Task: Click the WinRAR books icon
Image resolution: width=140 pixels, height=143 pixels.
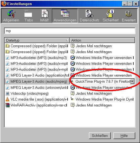Action: click(7, 105)
